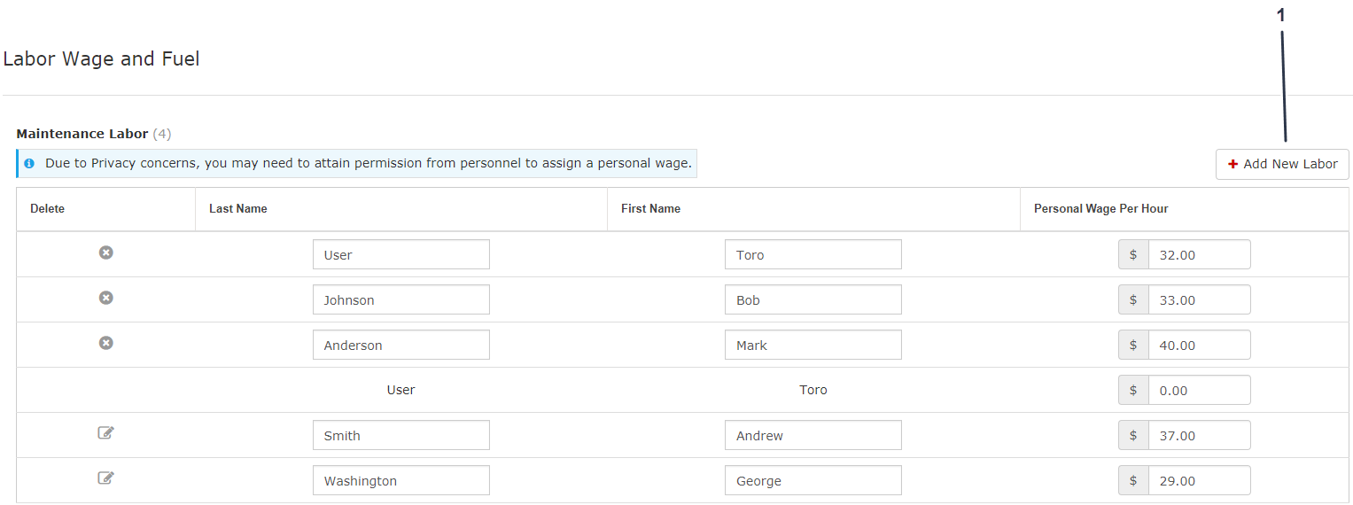Image resolution: width=1353 pixels, height=505 pixels.
Task: Edit the first name field containing Bob
Action: [813, 300]
